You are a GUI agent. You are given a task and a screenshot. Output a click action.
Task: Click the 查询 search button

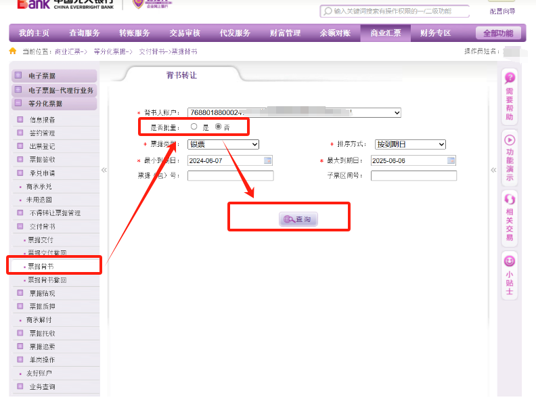tap(298, 219)
